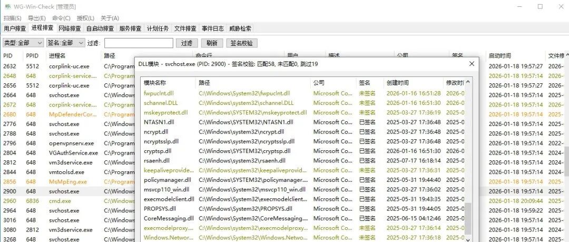Click start time 2026-01-18 20:09:44
The width and height of the screenshot is (569, 242).
(516, 201)
